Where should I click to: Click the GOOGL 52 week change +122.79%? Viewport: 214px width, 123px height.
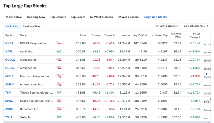point(194,60)
